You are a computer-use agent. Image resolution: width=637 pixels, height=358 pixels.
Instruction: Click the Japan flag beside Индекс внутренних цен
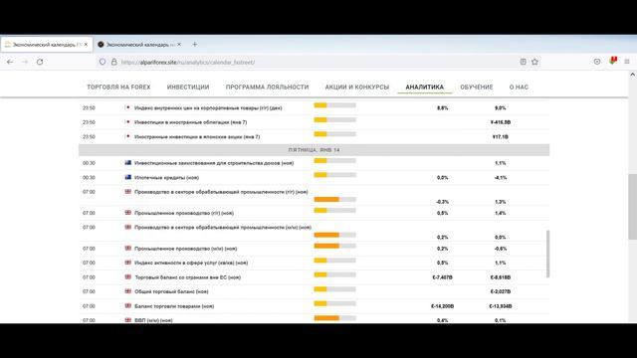pyautogui.click(x=128, y=107)
